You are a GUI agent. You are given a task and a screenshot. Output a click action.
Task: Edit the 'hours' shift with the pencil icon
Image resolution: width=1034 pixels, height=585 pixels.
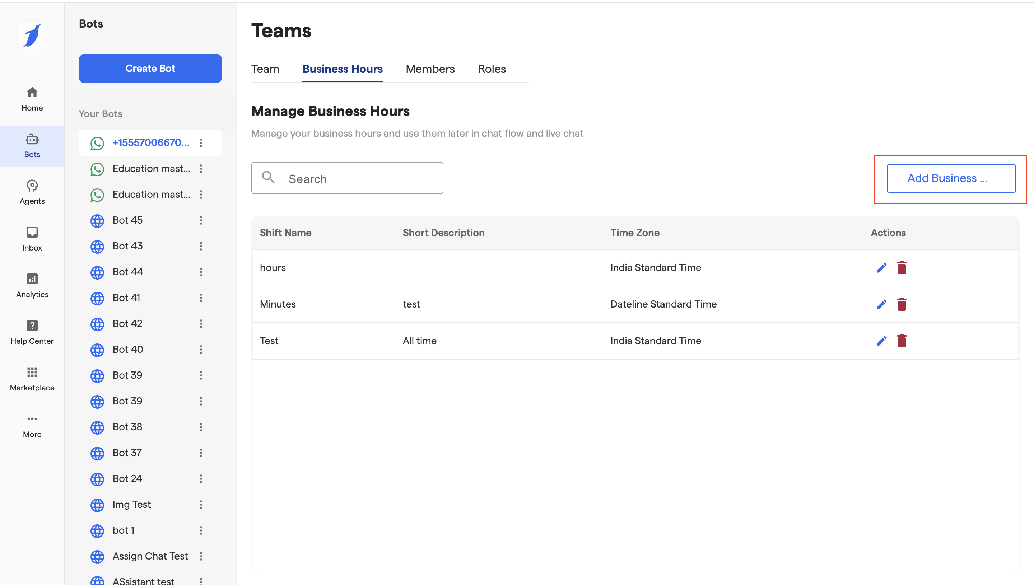click(x=881, y=268)
